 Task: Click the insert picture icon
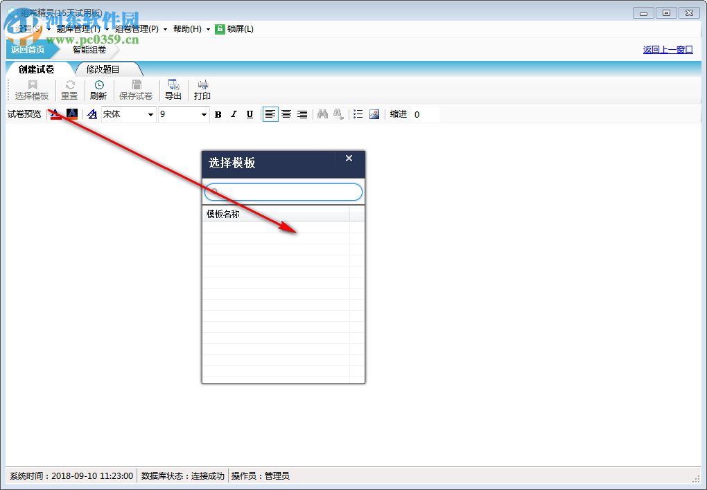click(374, 114)
